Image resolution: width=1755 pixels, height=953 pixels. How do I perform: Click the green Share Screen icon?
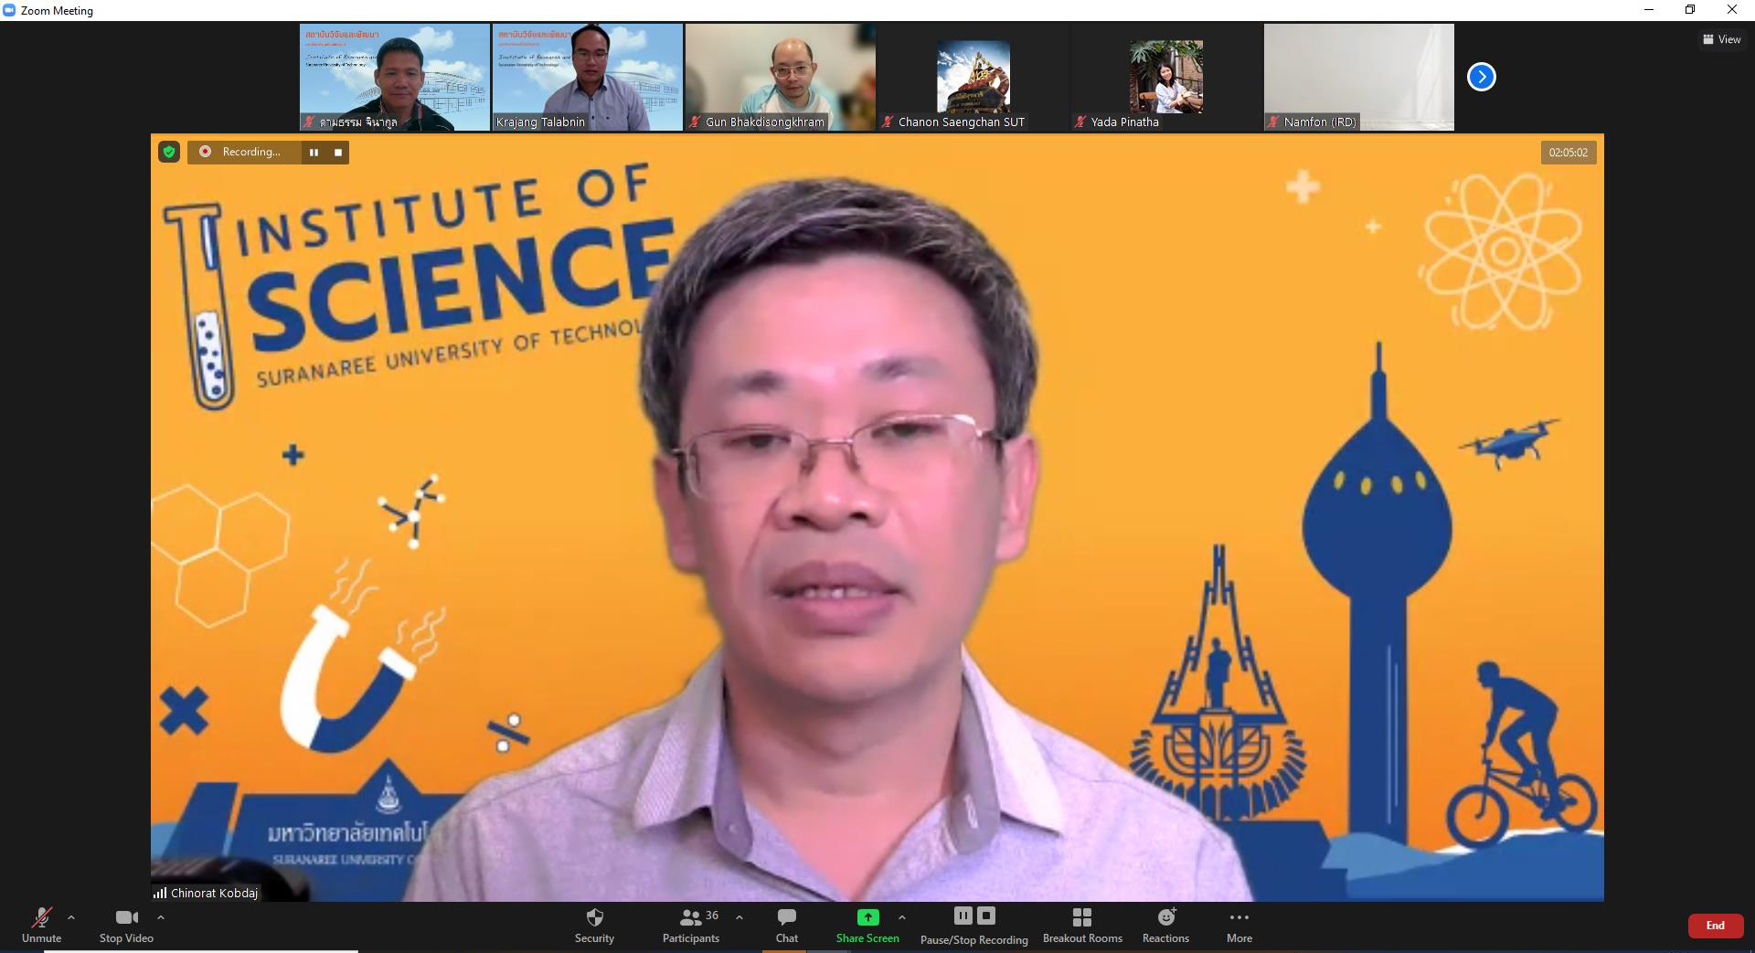[x=867, y=917]
